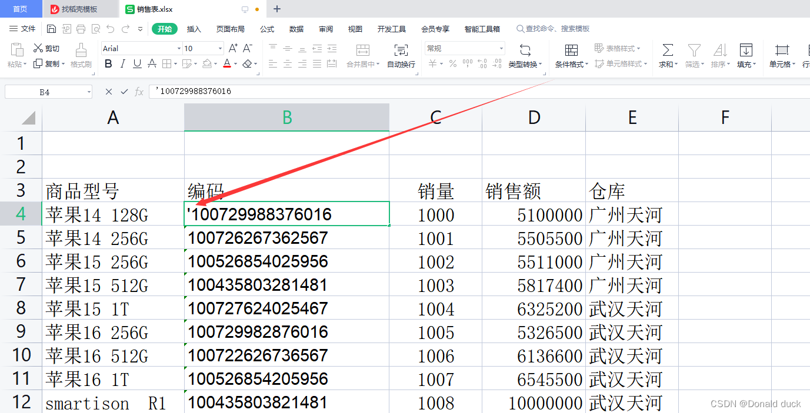The image size is (810, 413).
Task: Switch to the 找稻壳模板 document tab
Action: (81, 9)
